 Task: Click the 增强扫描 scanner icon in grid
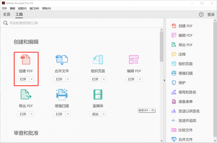click(x=62, y=94)
